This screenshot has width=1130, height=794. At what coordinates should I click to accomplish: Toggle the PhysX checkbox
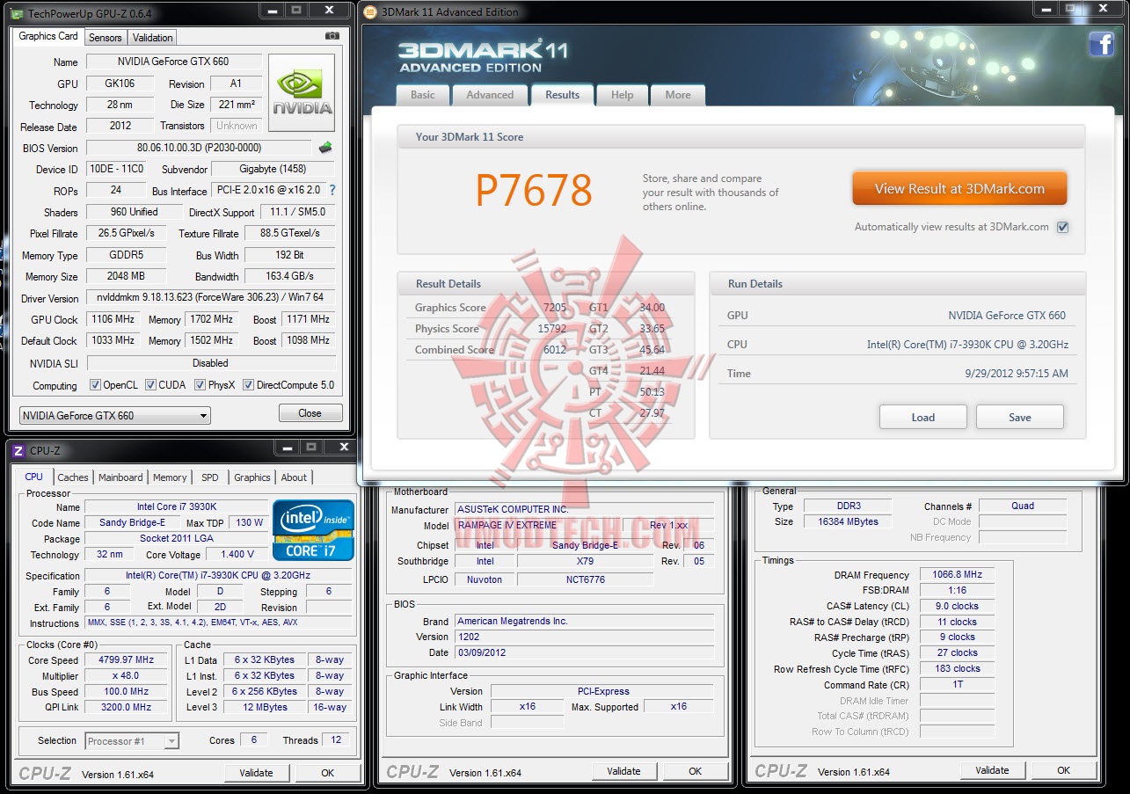(x=200, y=385)
